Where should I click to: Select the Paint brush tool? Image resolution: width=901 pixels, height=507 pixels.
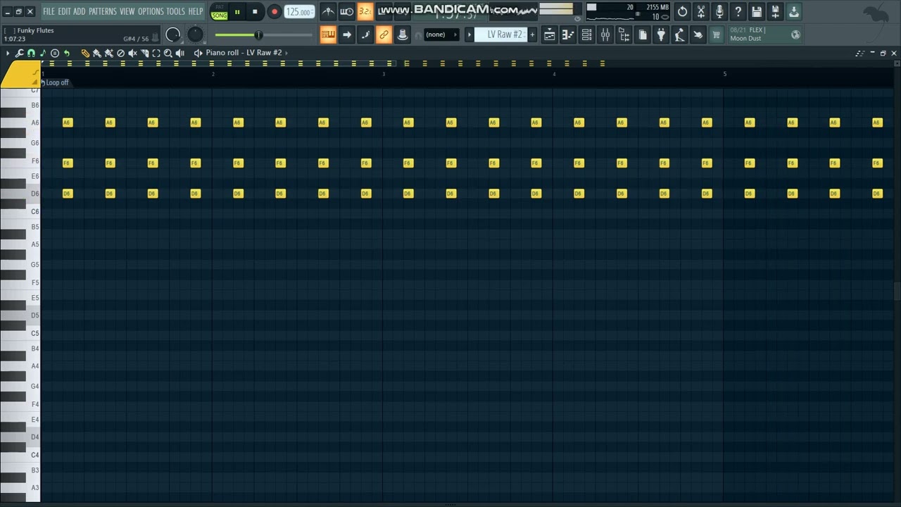tap(97, 53)
